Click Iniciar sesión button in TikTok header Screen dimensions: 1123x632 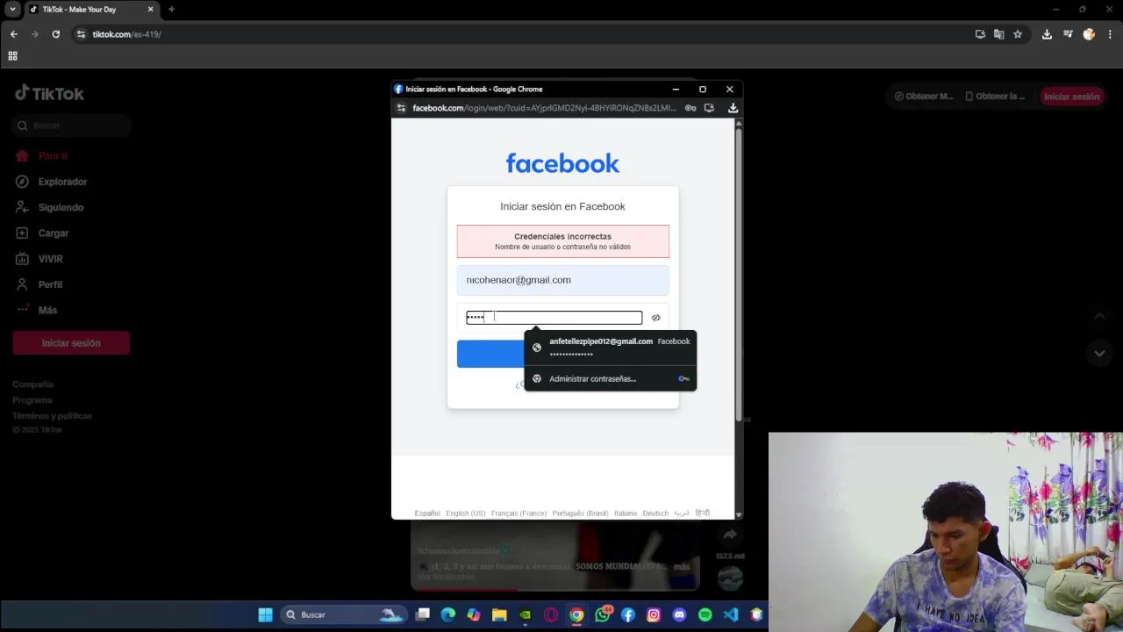1071,97
